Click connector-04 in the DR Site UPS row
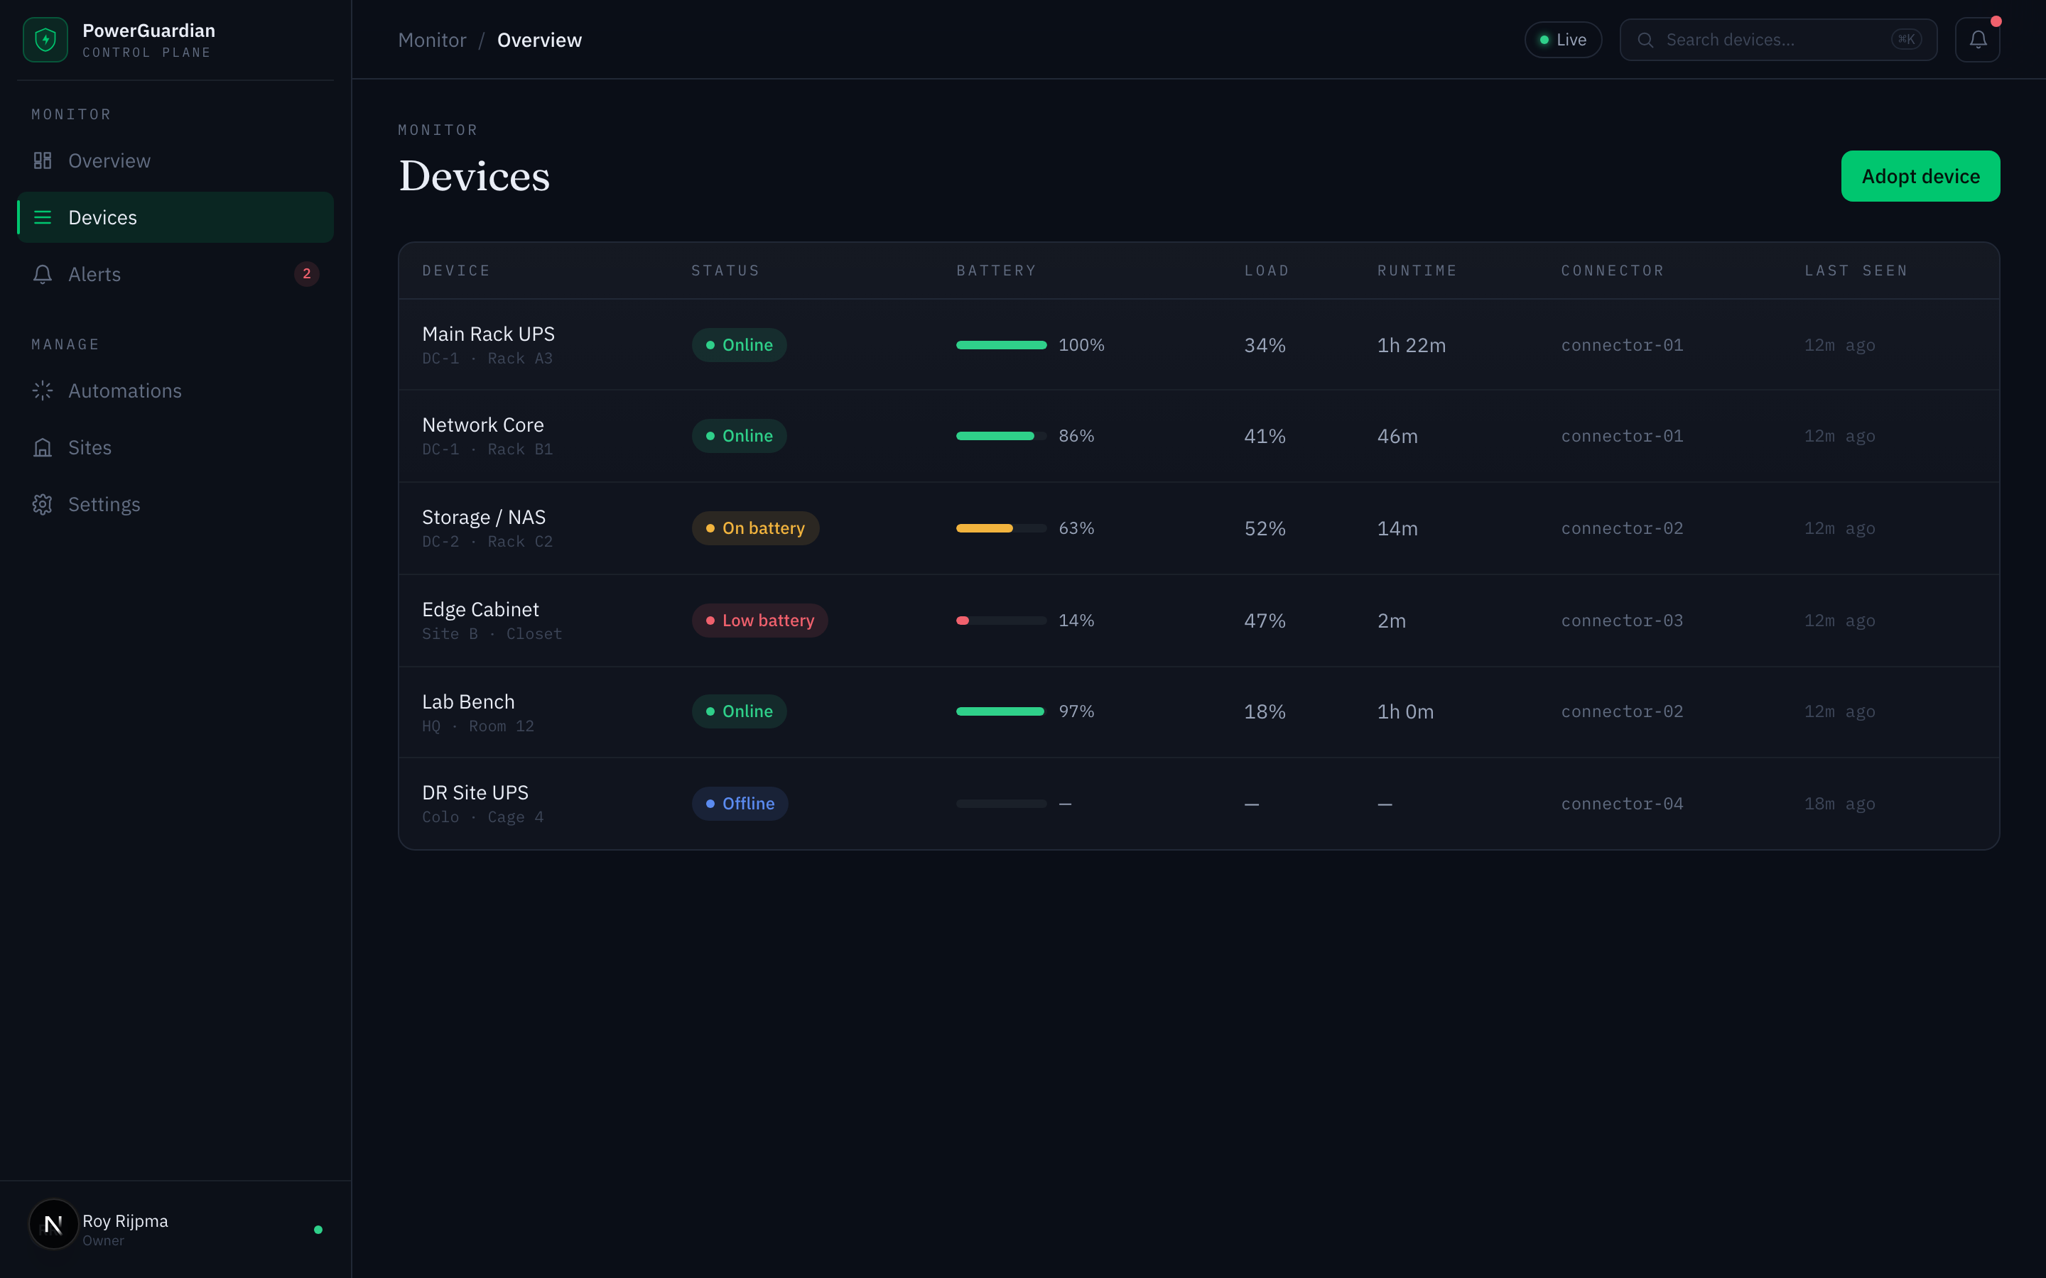2046x1278 pixels. coord(1622,804)
